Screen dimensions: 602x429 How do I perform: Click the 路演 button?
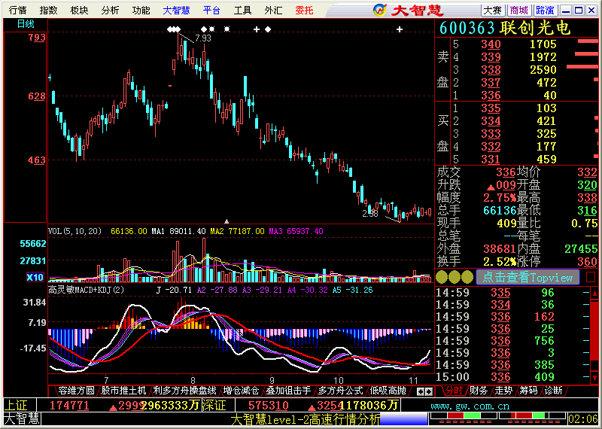[x=545, y=11]
